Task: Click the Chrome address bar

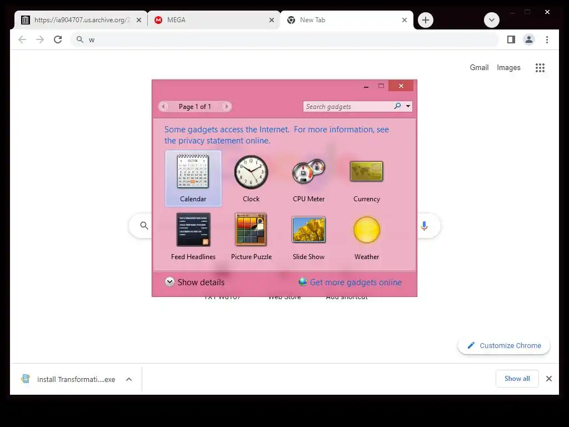Action: click(x=285, y=39)
